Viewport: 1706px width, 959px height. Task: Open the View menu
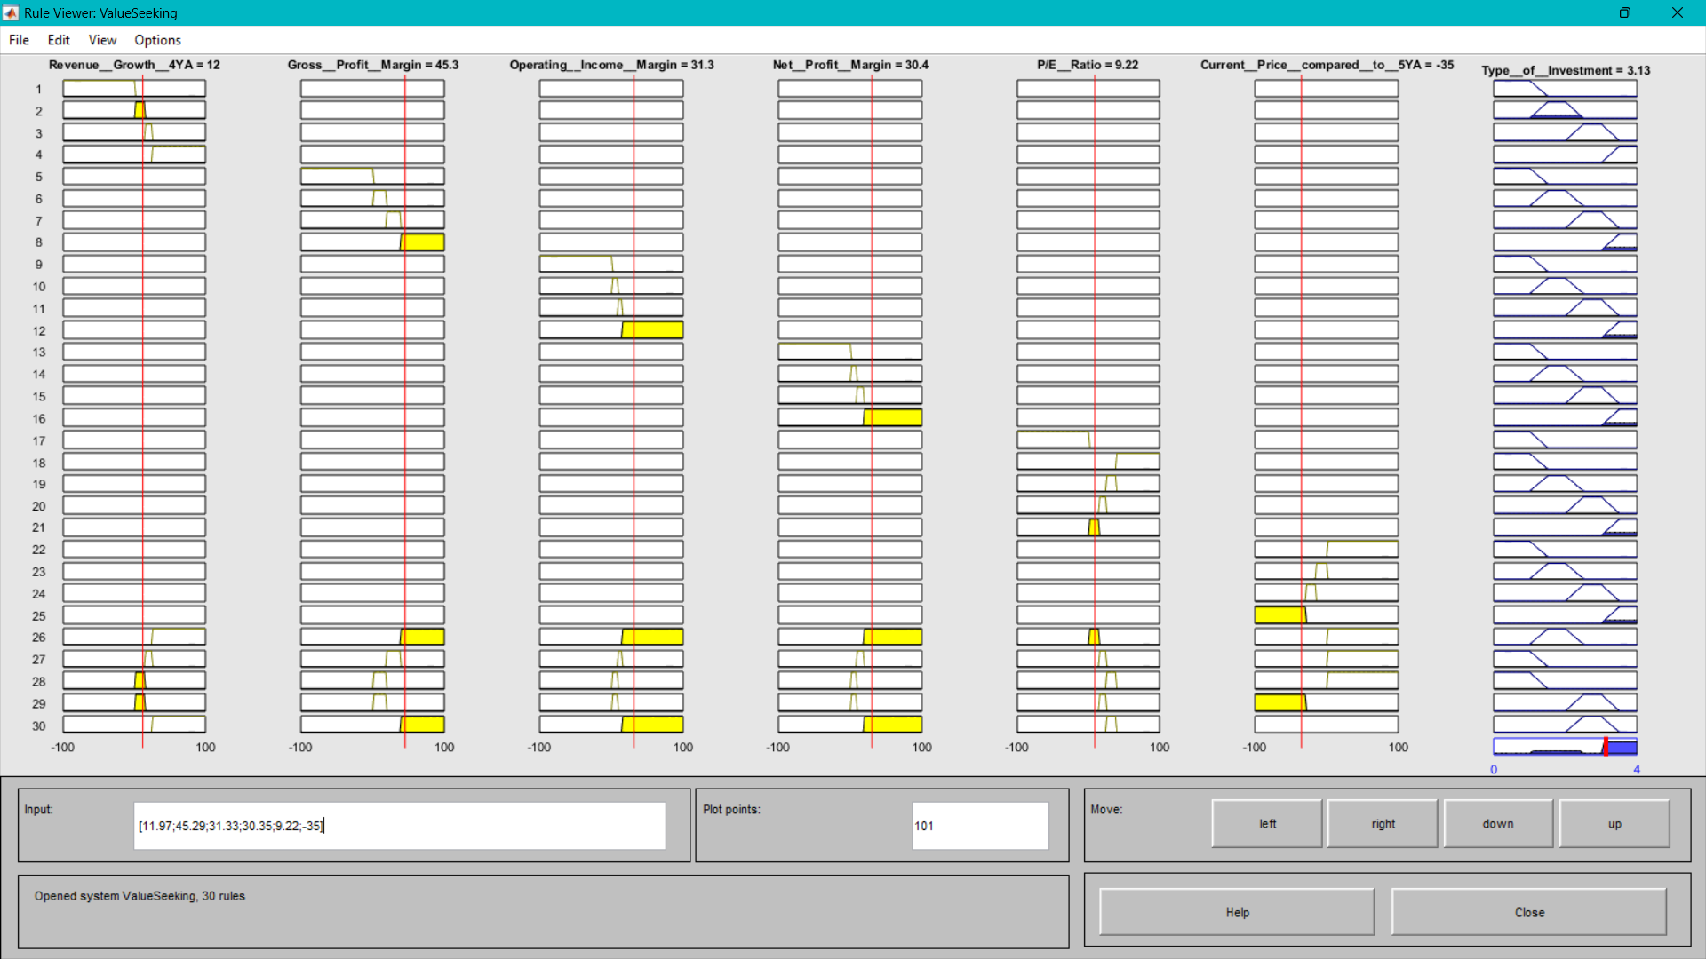pos(102,40)
